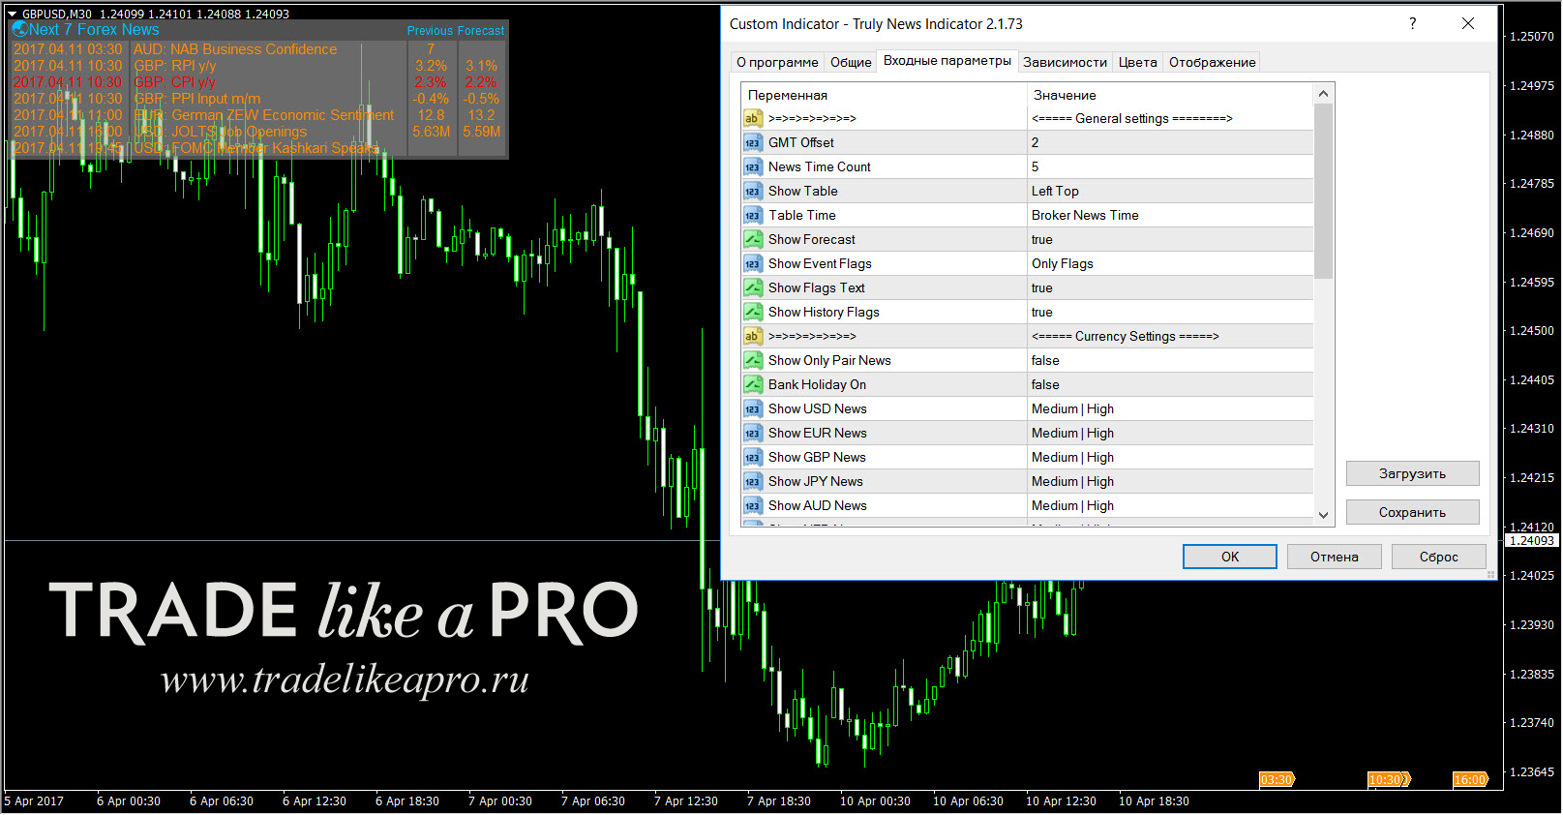Toggle the Show Flags Text true value
The image size is (1563, 815).
(1169, 287)
